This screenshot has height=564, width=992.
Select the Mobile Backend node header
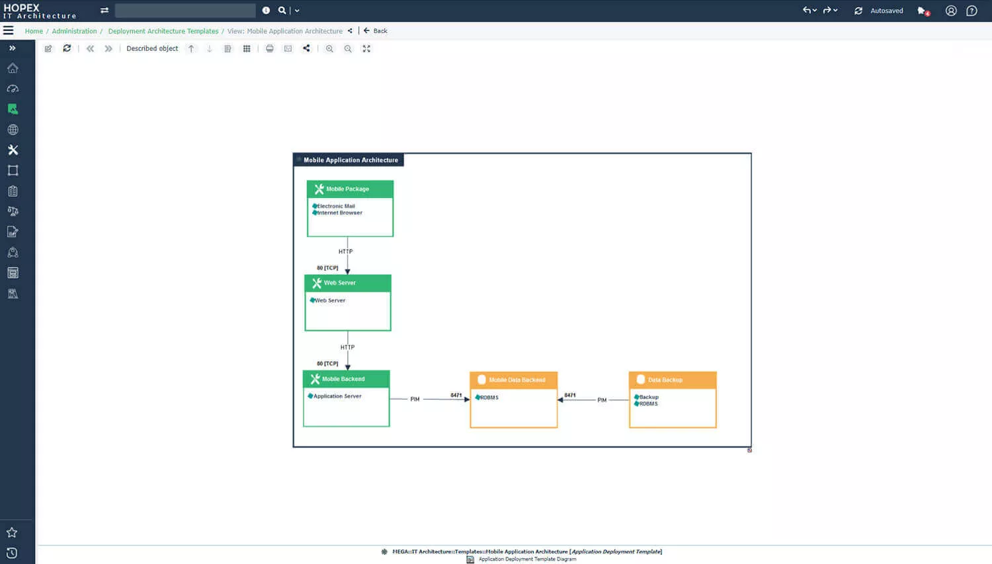(346, 379)
